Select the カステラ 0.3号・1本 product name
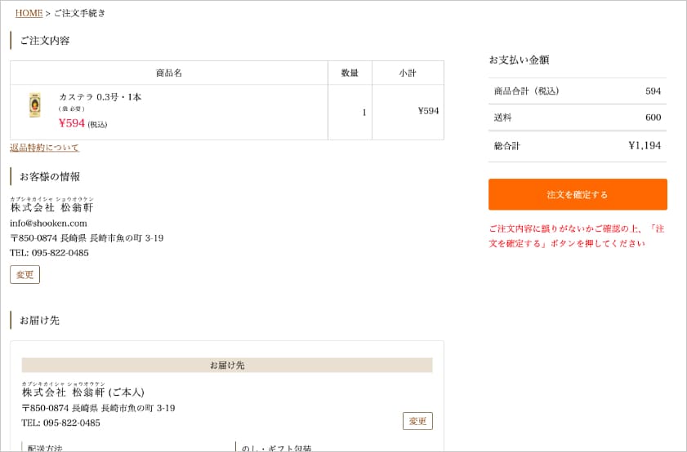Screen dimensions: 687x452 [100, 97]
